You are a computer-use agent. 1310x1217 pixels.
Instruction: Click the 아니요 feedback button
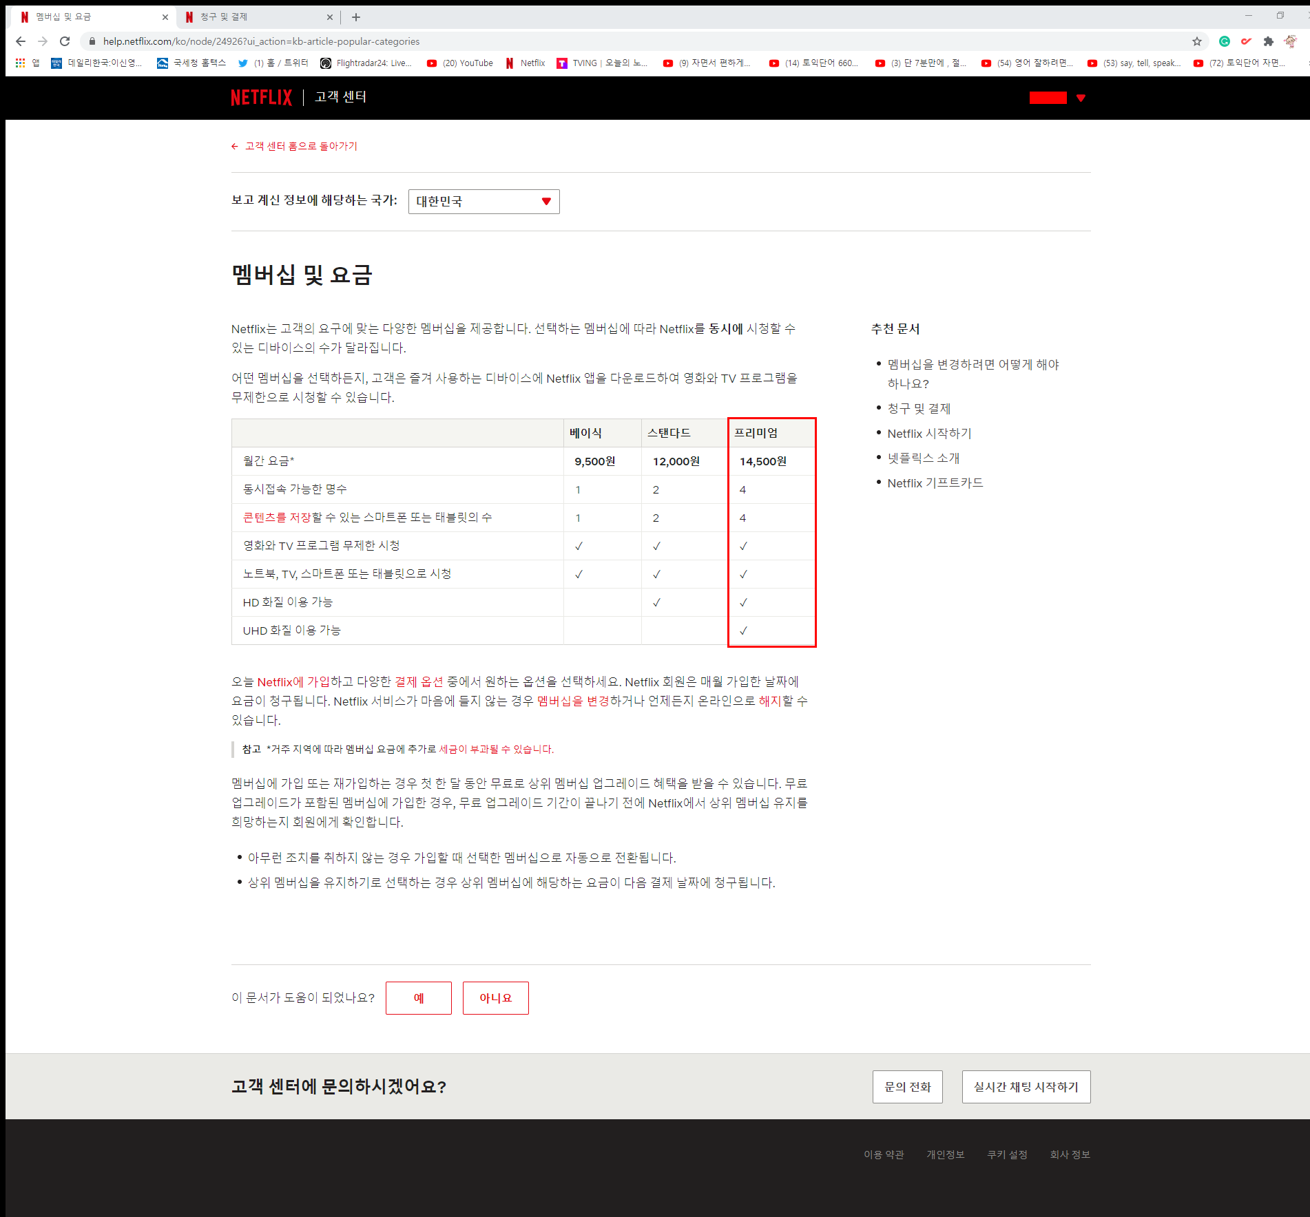496,998
